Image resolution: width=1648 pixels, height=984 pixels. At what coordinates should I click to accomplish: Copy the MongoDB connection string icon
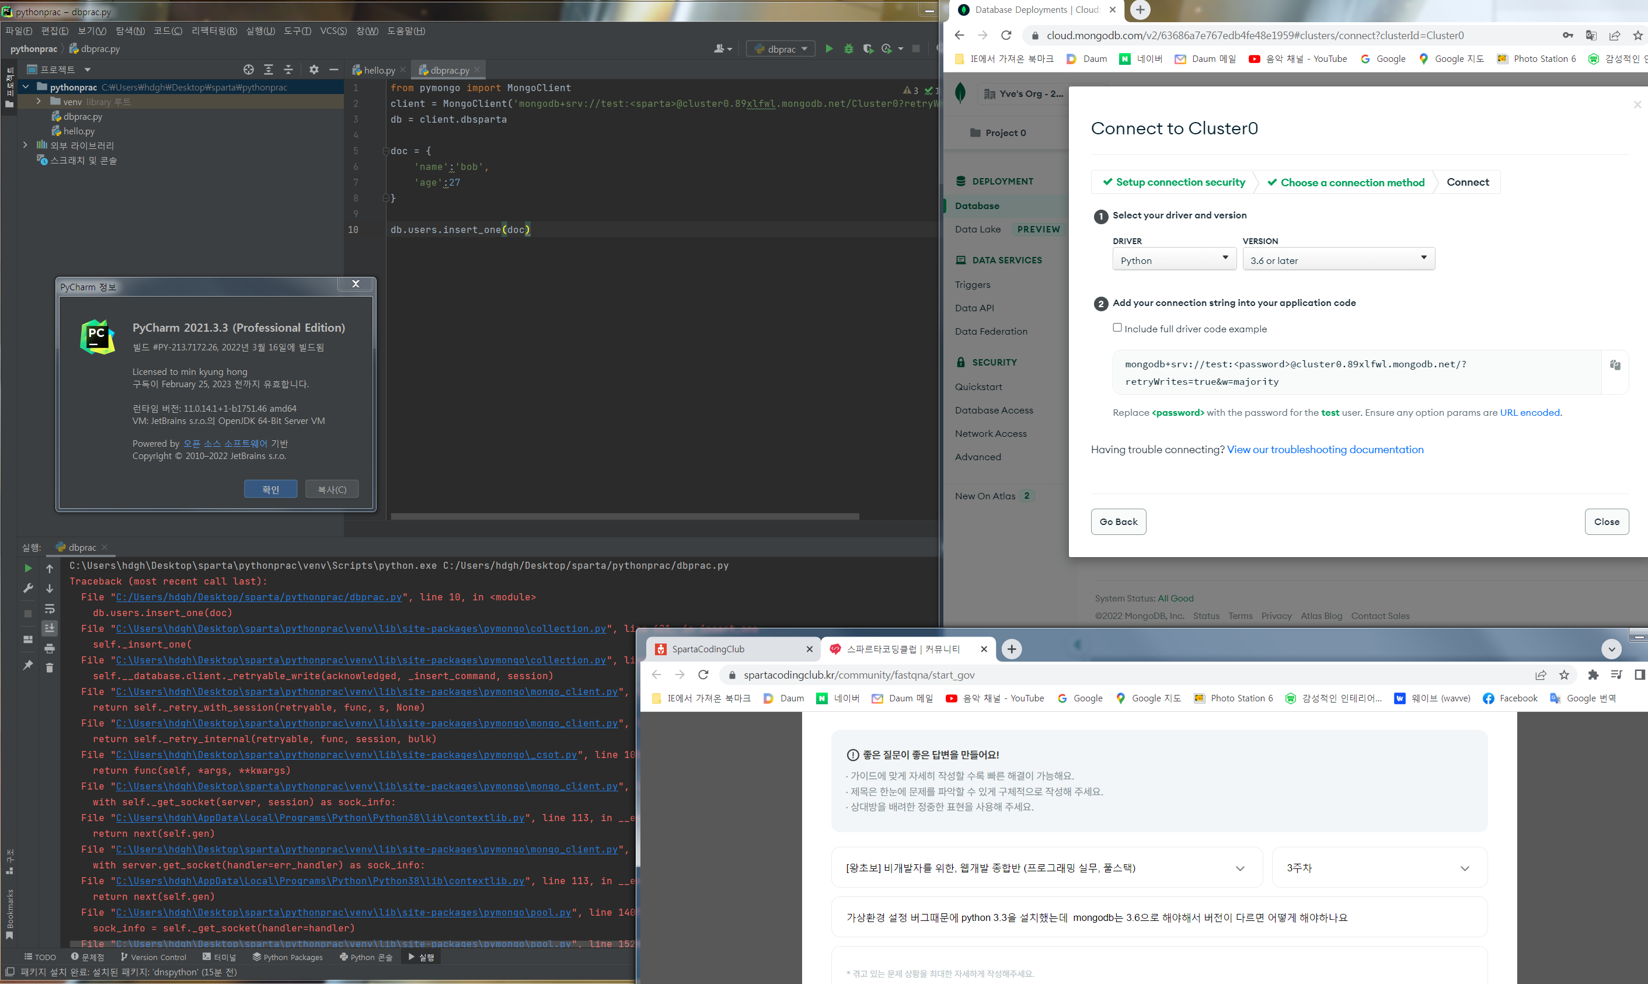(x=1615, y=364)
